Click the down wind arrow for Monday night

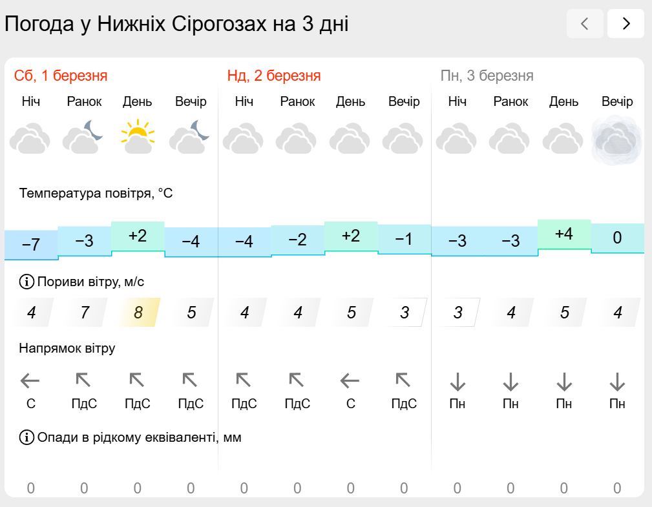point(457,382)
